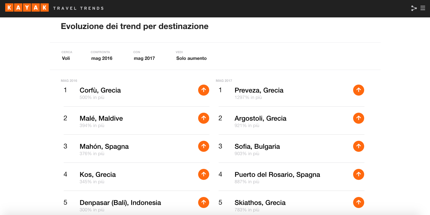Click the up arrow beside Mahón, Spagna
Image resolution: width=430 pixels, height=215 pixels.
pos(204,146)
